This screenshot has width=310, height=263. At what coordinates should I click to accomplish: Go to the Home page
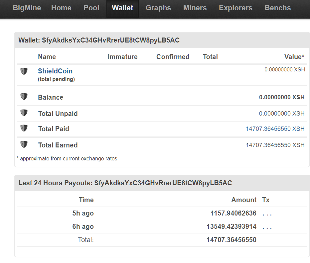tap(61, 8)
